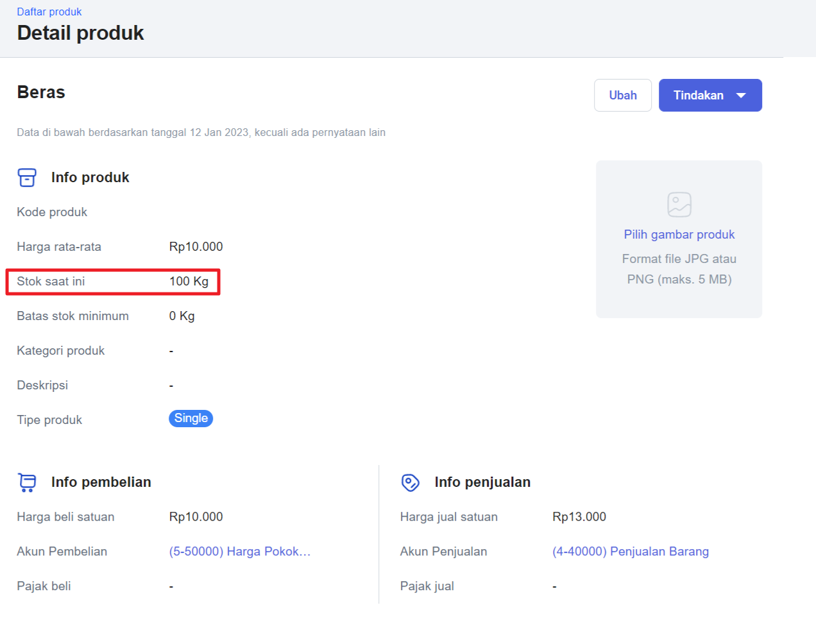Select the Harga jual satuan Rp13.000 value
This screenshot has width=816, height=619.
click(579, 517)
